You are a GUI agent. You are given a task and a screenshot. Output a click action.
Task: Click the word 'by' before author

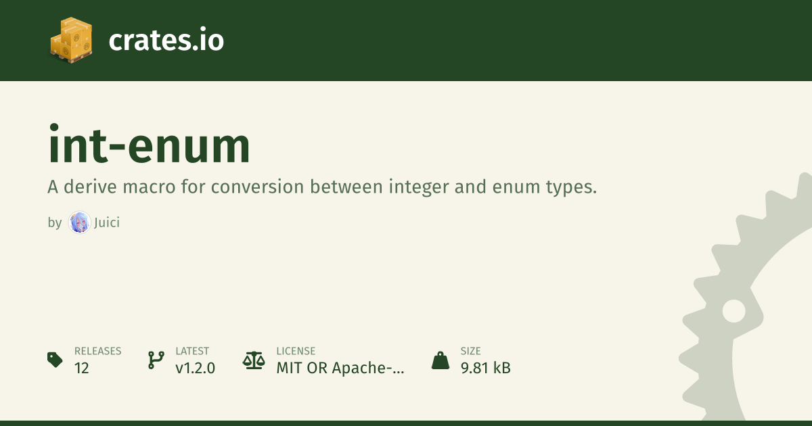click(55, 222)
